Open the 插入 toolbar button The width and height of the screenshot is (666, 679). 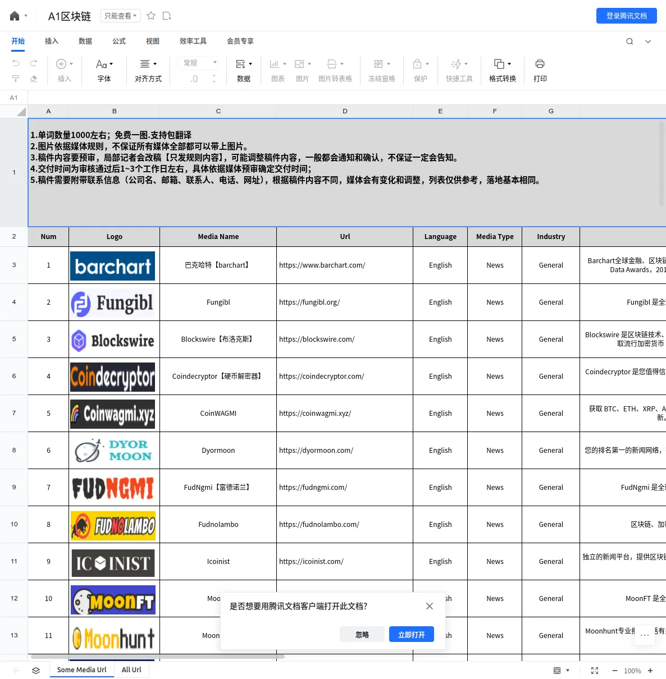tap(65, 71)
